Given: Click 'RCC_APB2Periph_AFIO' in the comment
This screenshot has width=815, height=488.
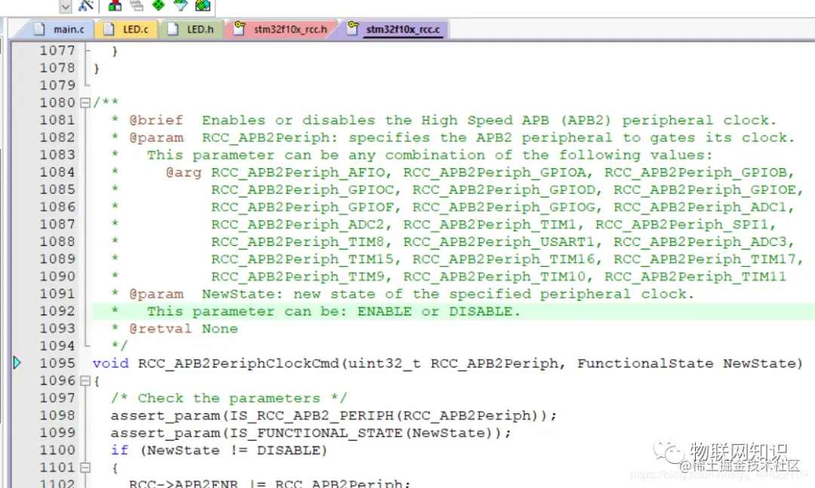Looking at the screenshot, I should [x=298, y=172].
